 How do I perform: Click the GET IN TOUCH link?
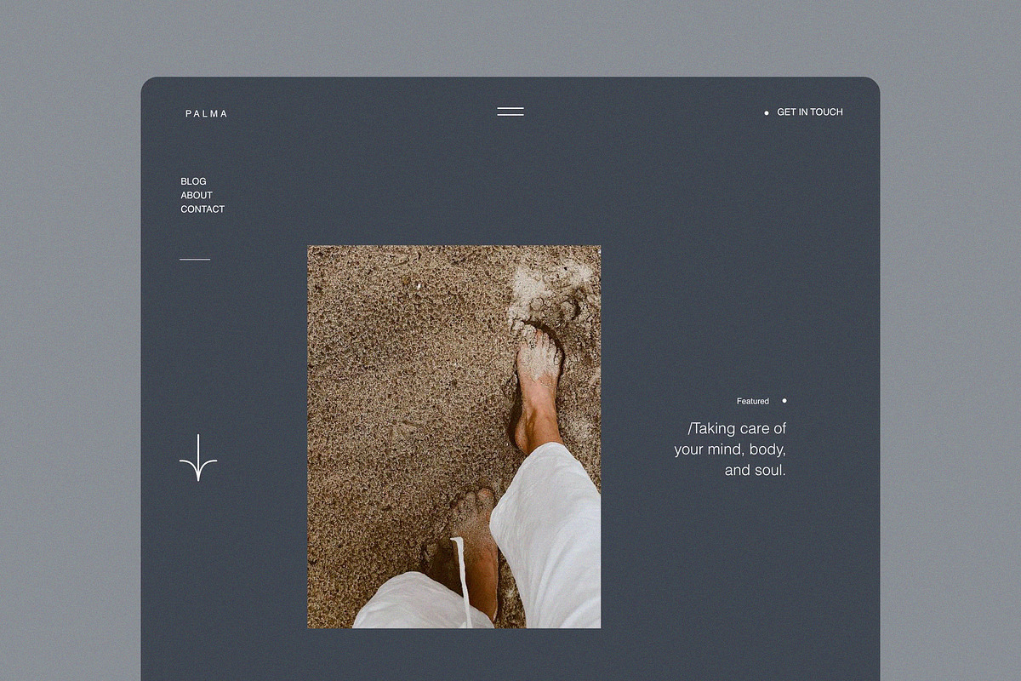click(810, 112)
